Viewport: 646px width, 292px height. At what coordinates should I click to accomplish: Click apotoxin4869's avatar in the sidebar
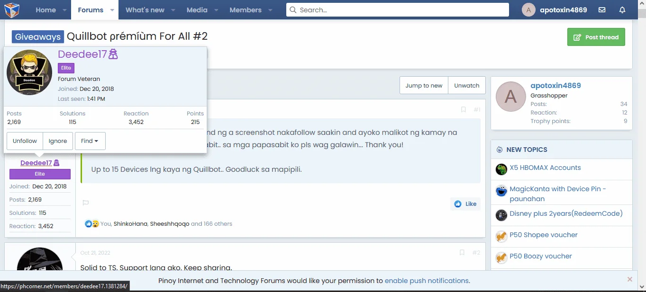pyautogui.click(x=510, y=97)
